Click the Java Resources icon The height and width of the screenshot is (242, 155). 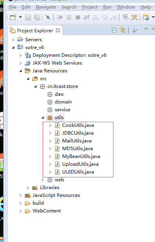(28, 70)
